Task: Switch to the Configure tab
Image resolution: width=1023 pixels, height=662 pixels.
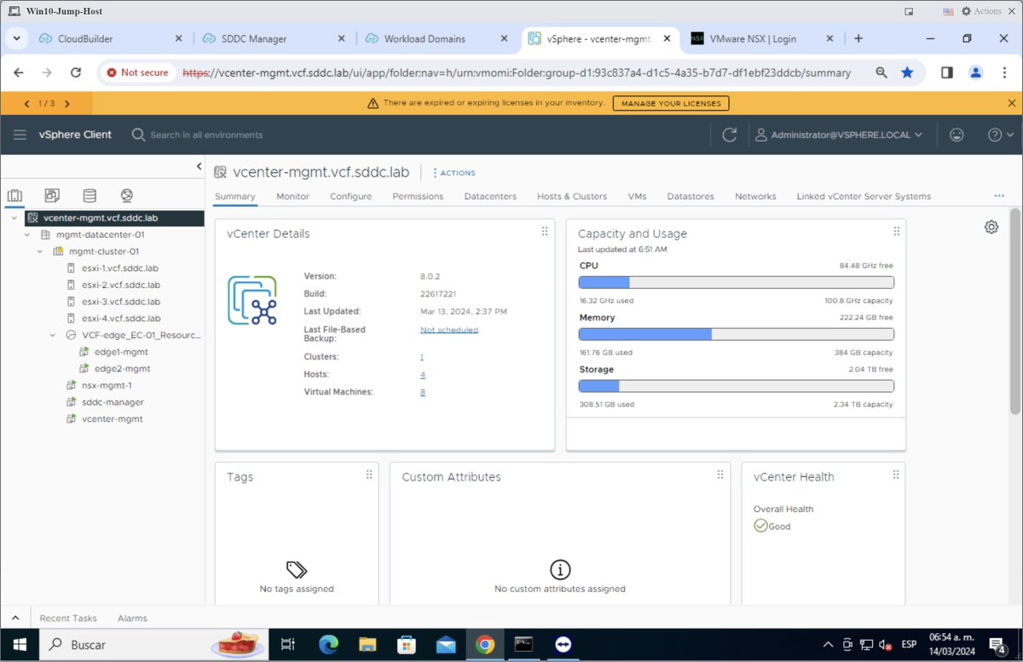Action: coord(350,196)
